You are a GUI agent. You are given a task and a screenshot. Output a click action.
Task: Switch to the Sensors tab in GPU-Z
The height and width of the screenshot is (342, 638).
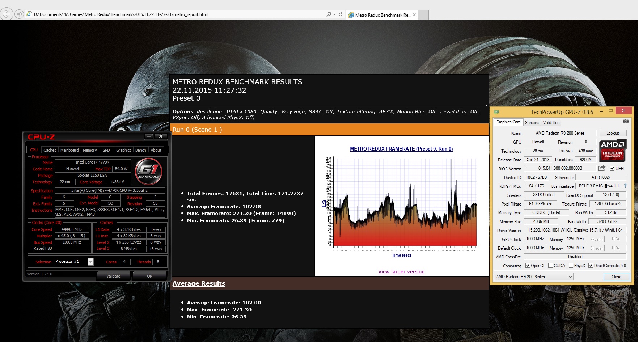tap(532, 123)
